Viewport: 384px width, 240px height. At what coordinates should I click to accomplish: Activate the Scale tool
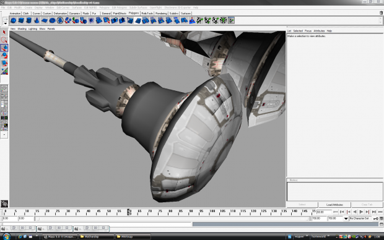click(4, 63)
